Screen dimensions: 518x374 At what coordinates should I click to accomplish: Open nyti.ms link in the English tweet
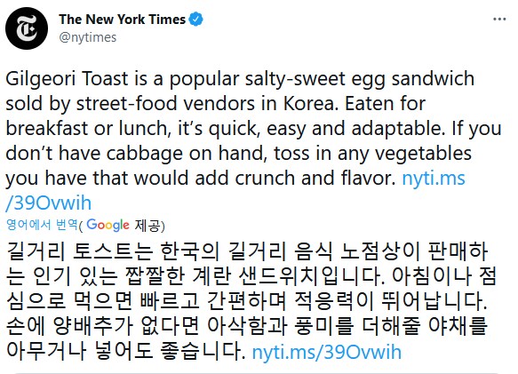[434, 178]
